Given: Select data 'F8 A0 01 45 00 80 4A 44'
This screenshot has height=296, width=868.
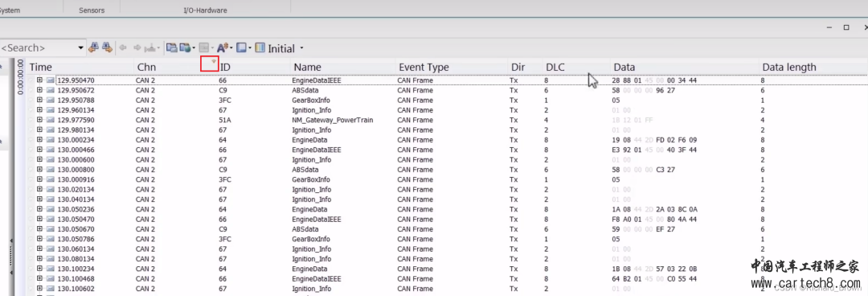Looking at the screenshot, I should coord(655,219).
